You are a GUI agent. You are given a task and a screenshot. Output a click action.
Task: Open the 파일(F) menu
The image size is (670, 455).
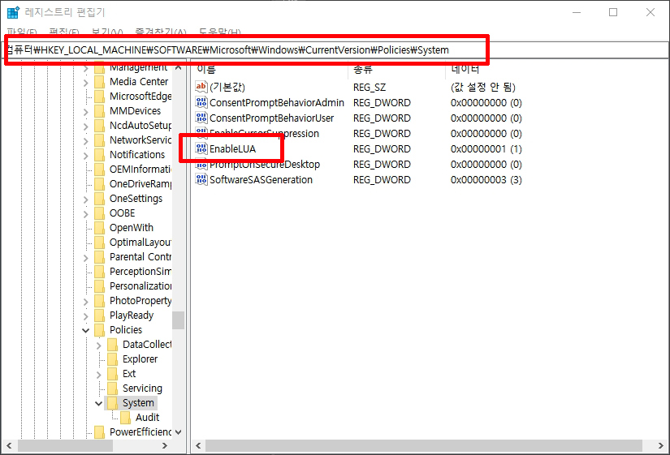coord(22,32)
